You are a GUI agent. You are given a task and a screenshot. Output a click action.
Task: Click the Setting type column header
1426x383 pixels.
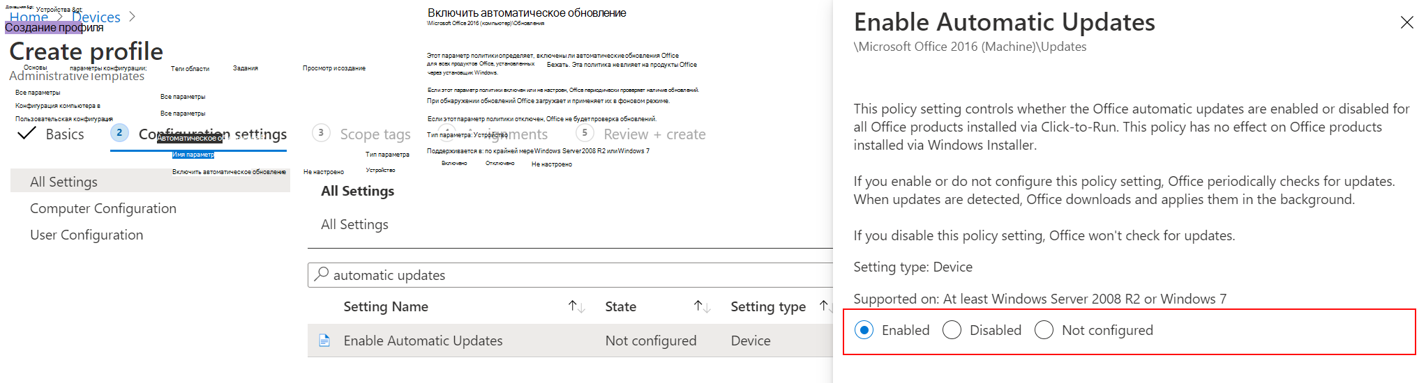[768, 306]
